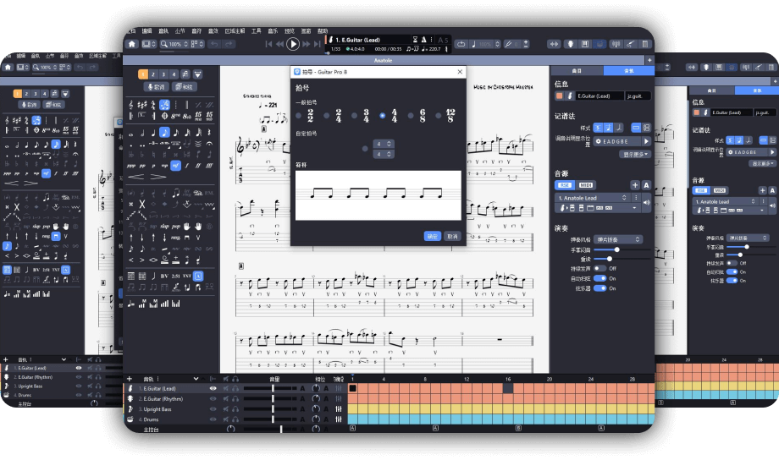
Task: Select the custom time signature radio button
Action: coord(365,148)
